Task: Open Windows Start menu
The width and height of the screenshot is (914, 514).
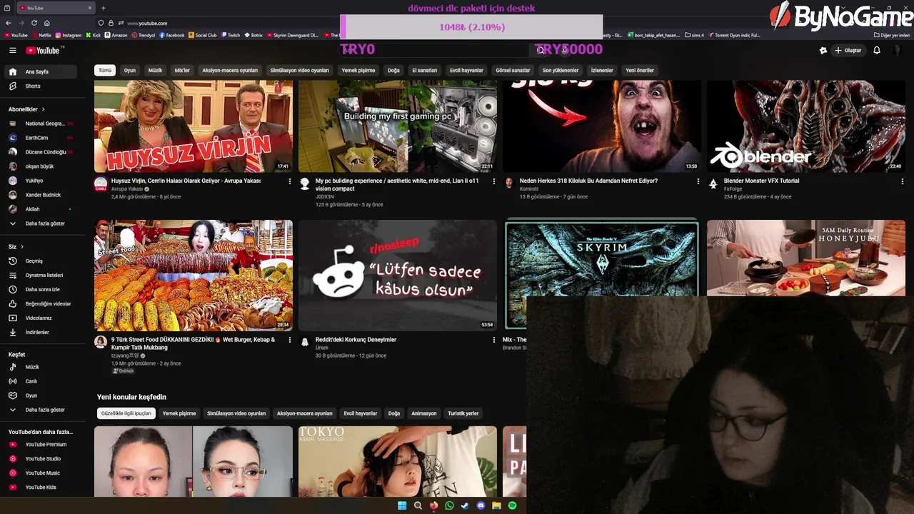Action: click(x=402, y=505)
